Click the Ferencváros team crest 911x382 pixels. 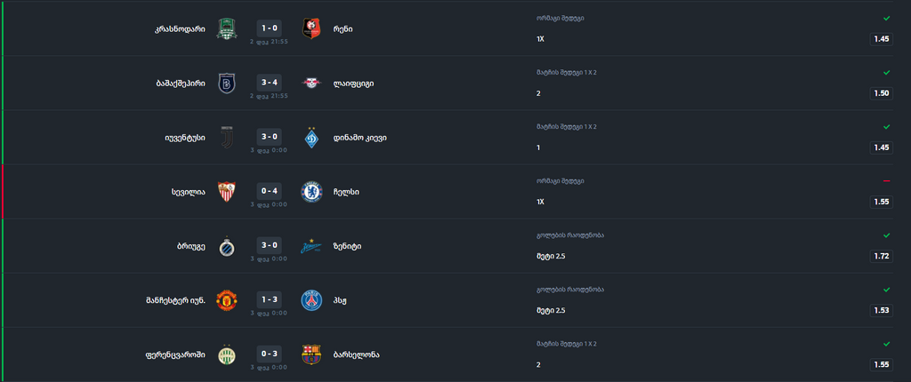click(x=227, y=354)
